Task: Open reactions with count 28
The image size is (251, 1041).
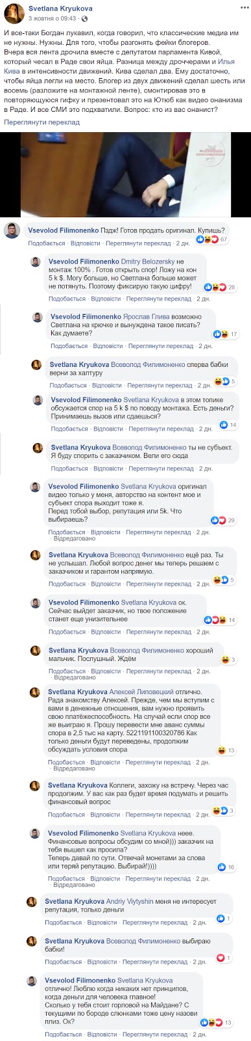Action: 220,287
